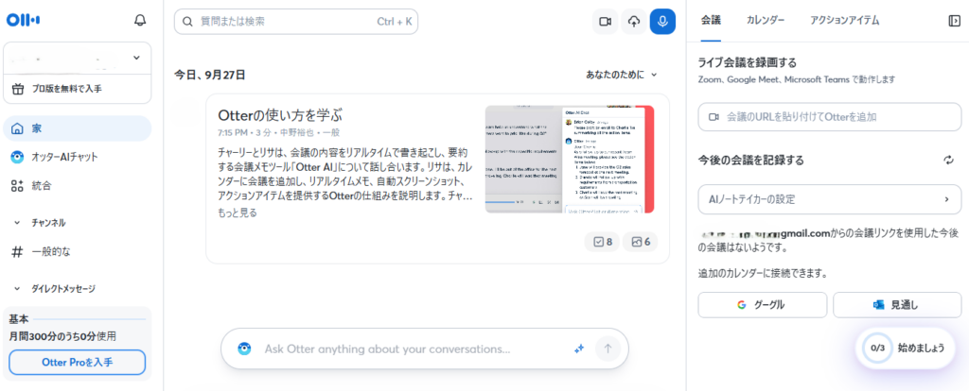Click the screenshots count icon showing 6
969x391 pixels.
641,242
